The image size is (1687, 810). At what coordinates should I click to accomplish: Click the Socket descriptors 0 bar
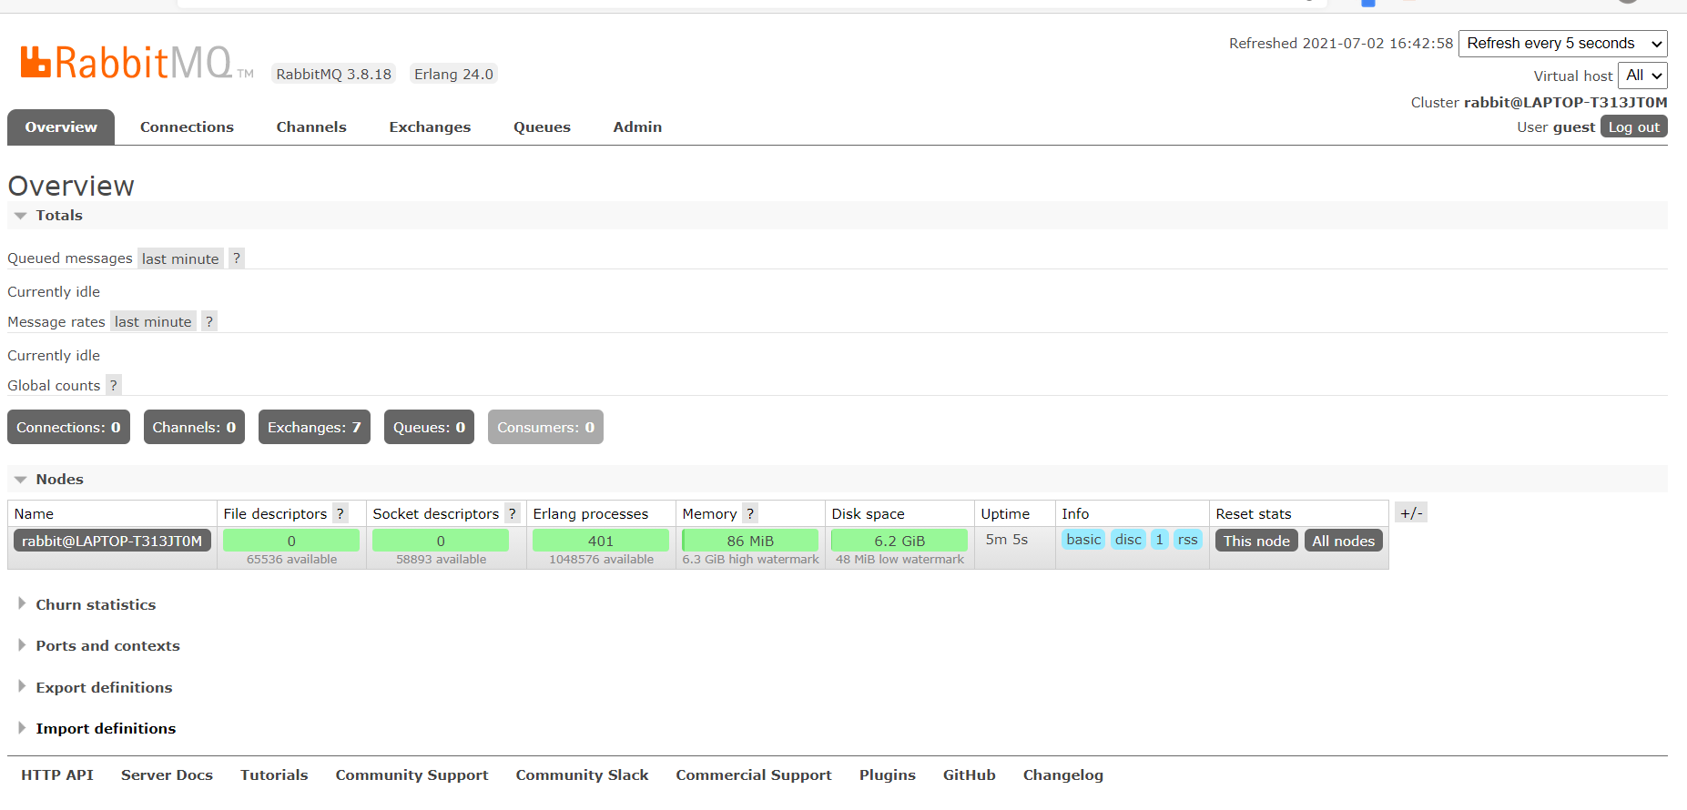[441, 541]
